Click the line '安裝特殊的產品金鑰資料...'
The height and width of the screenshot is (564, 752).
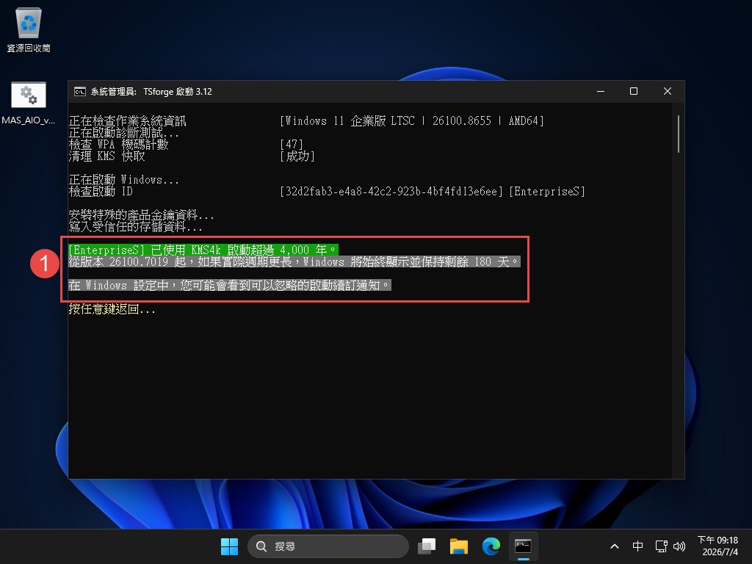point(141,215)
